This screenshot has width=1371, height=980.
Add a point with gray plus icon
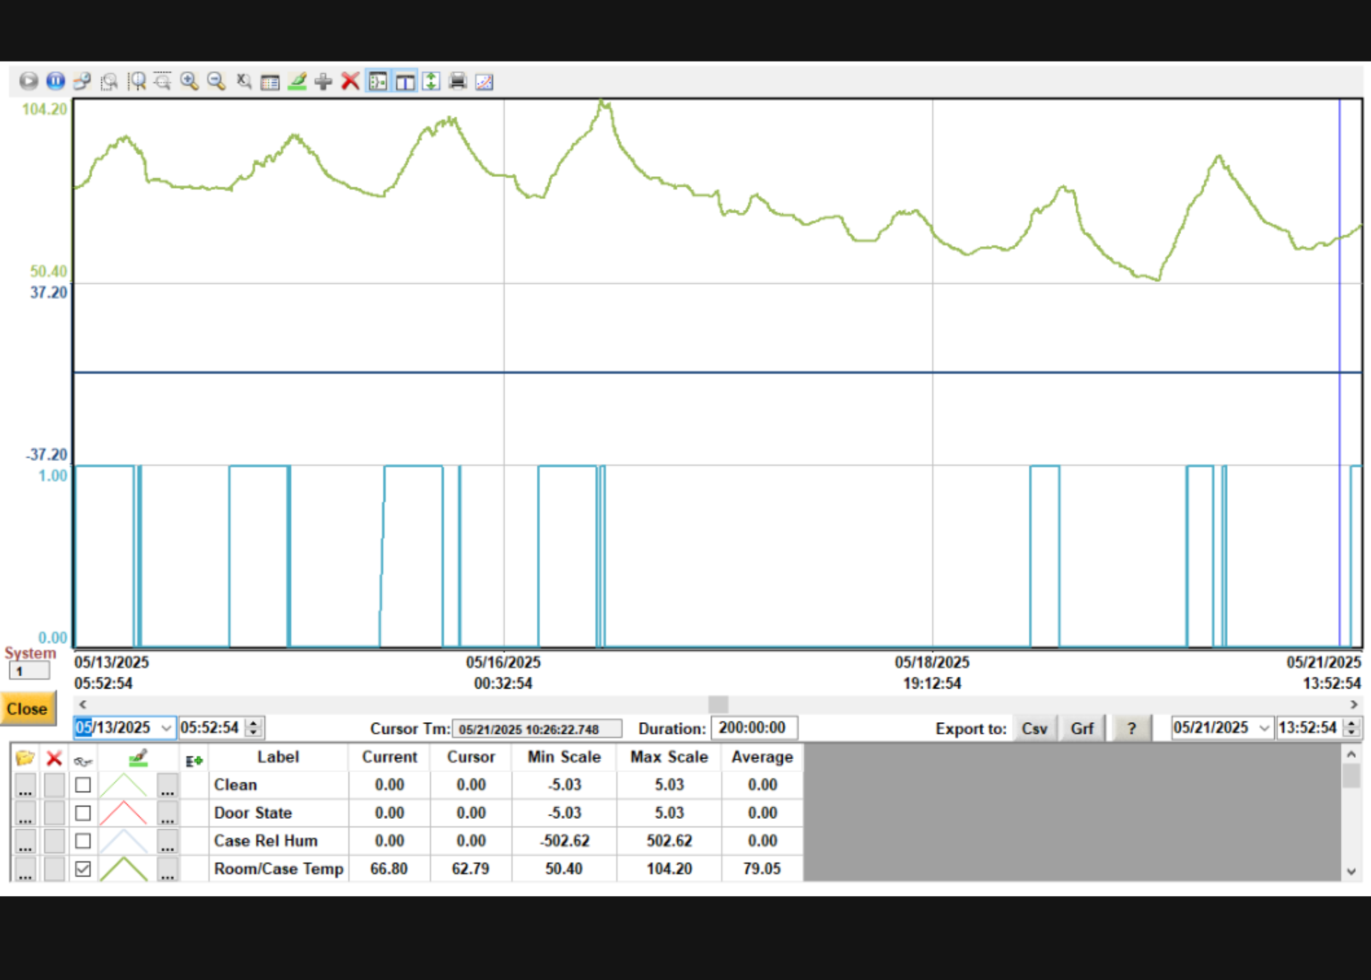[324, 82]
